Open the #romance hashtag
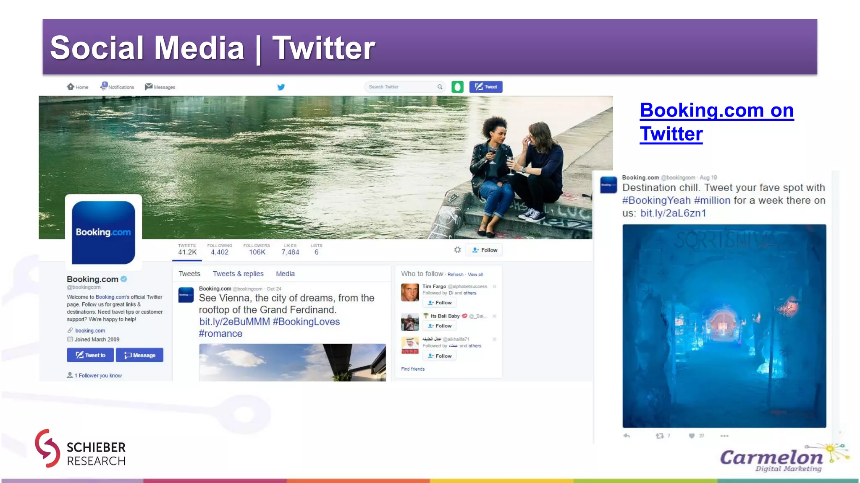This screenshot has width=860, height=483. (220, 334)
